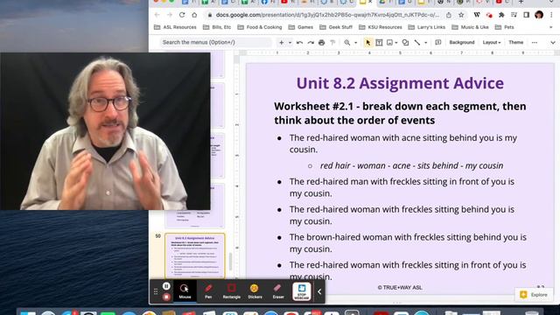Image resolution: width=560 pixels, height=315 pixels.
Task: Click the filmstrip vertical scrollbar
Action: [x=230, y=262]
